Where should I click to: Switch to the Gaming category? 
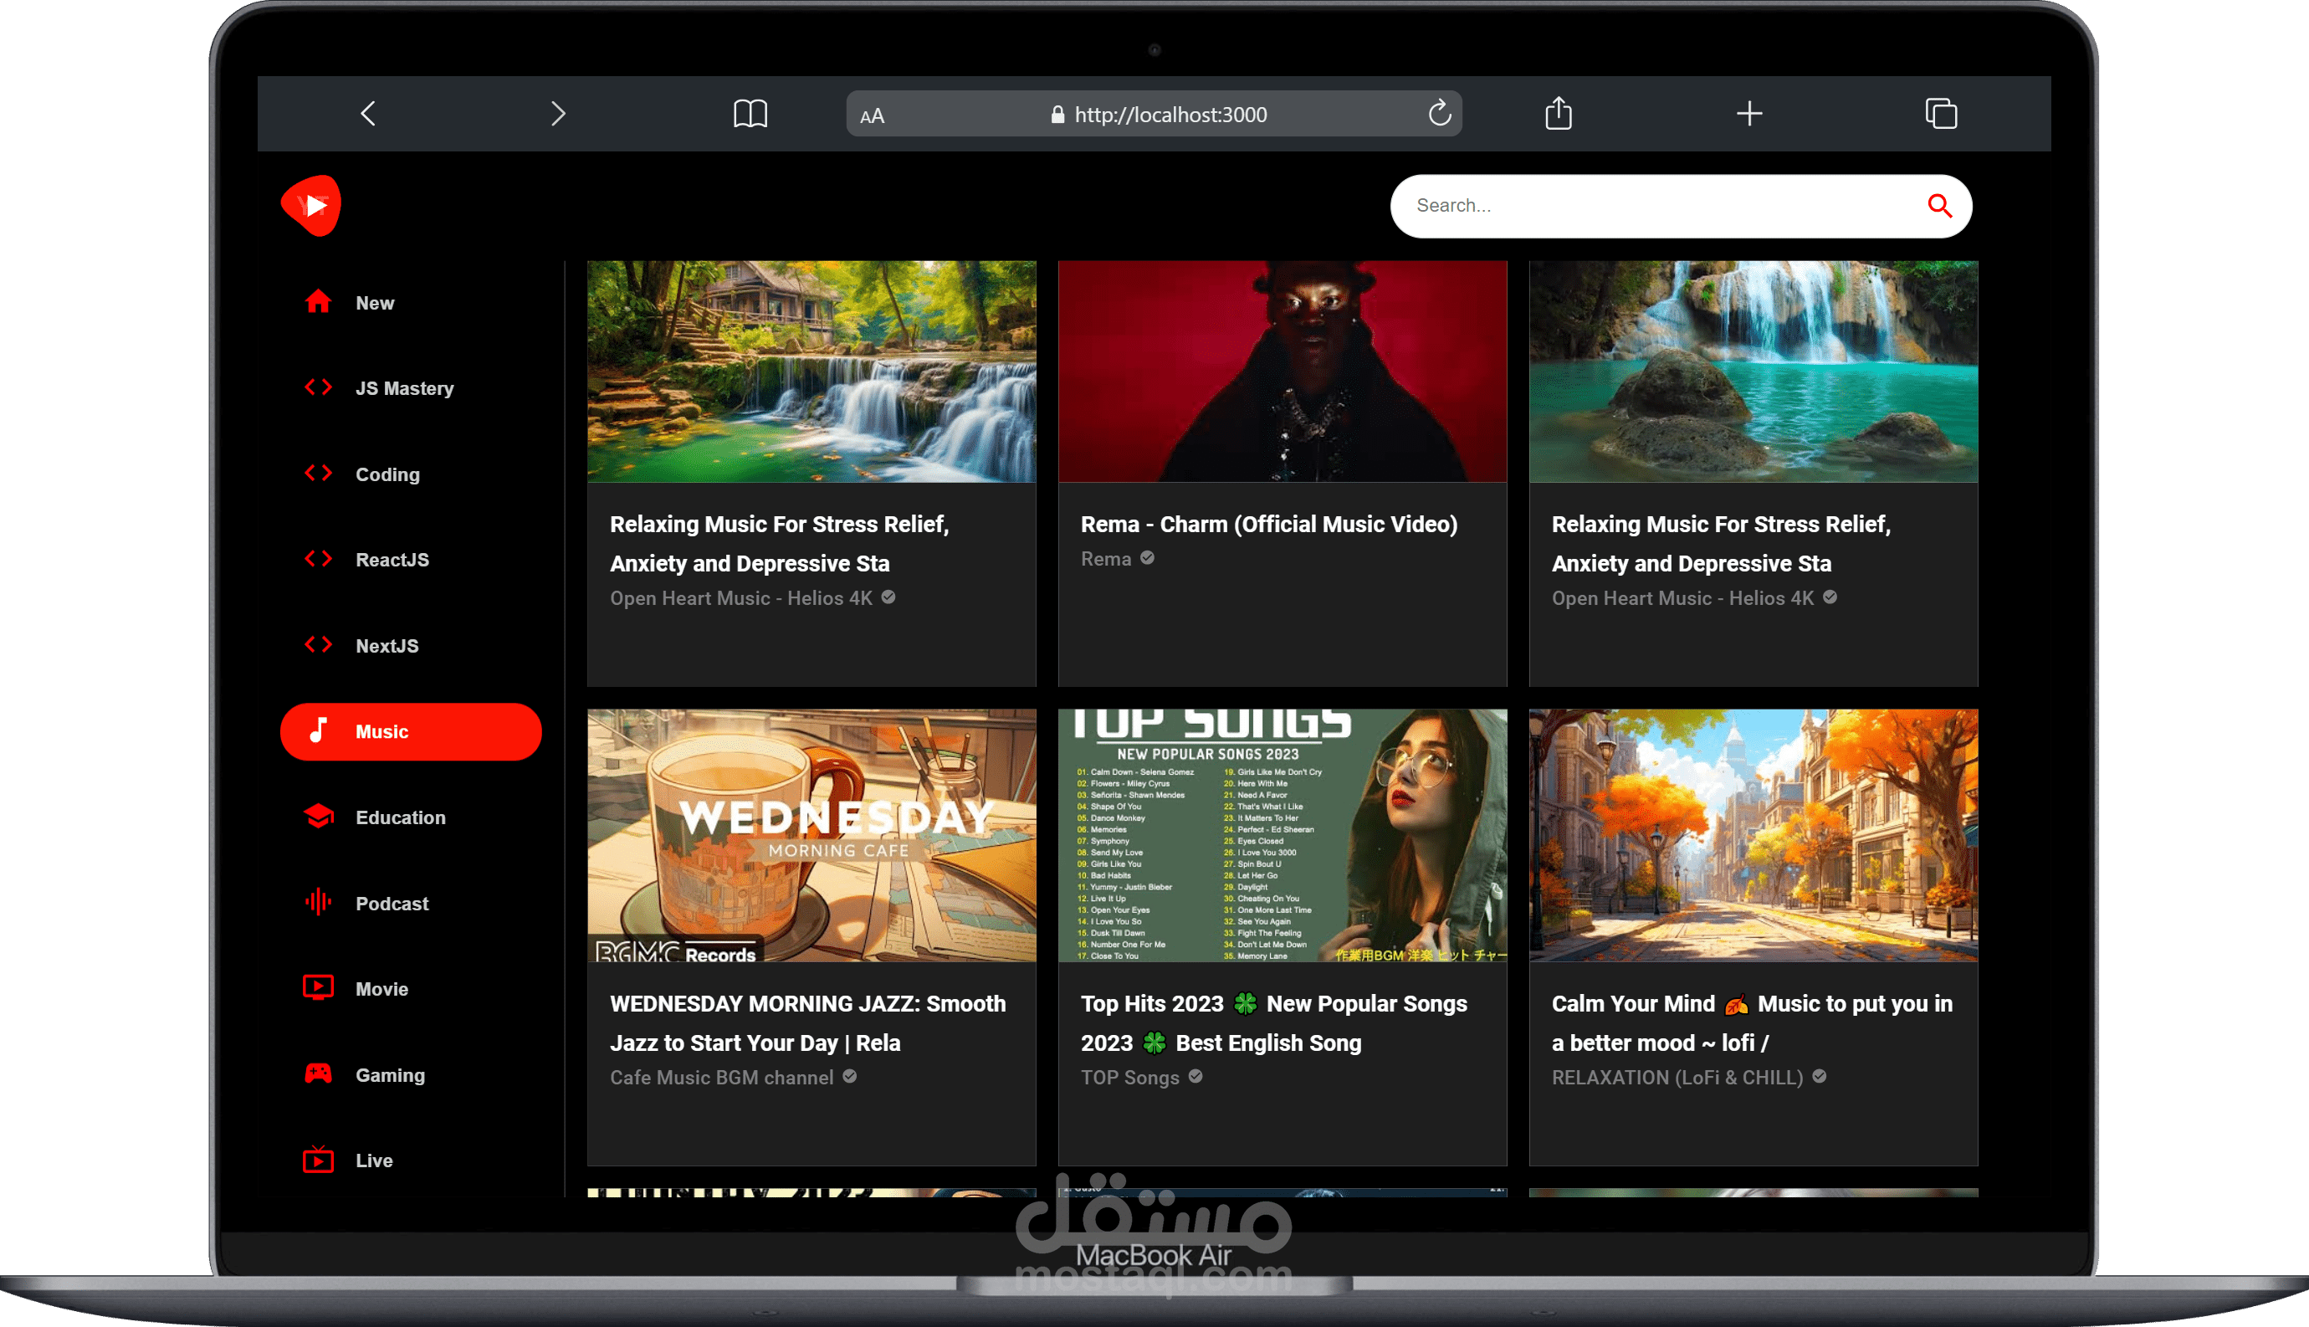(389, 1075)
